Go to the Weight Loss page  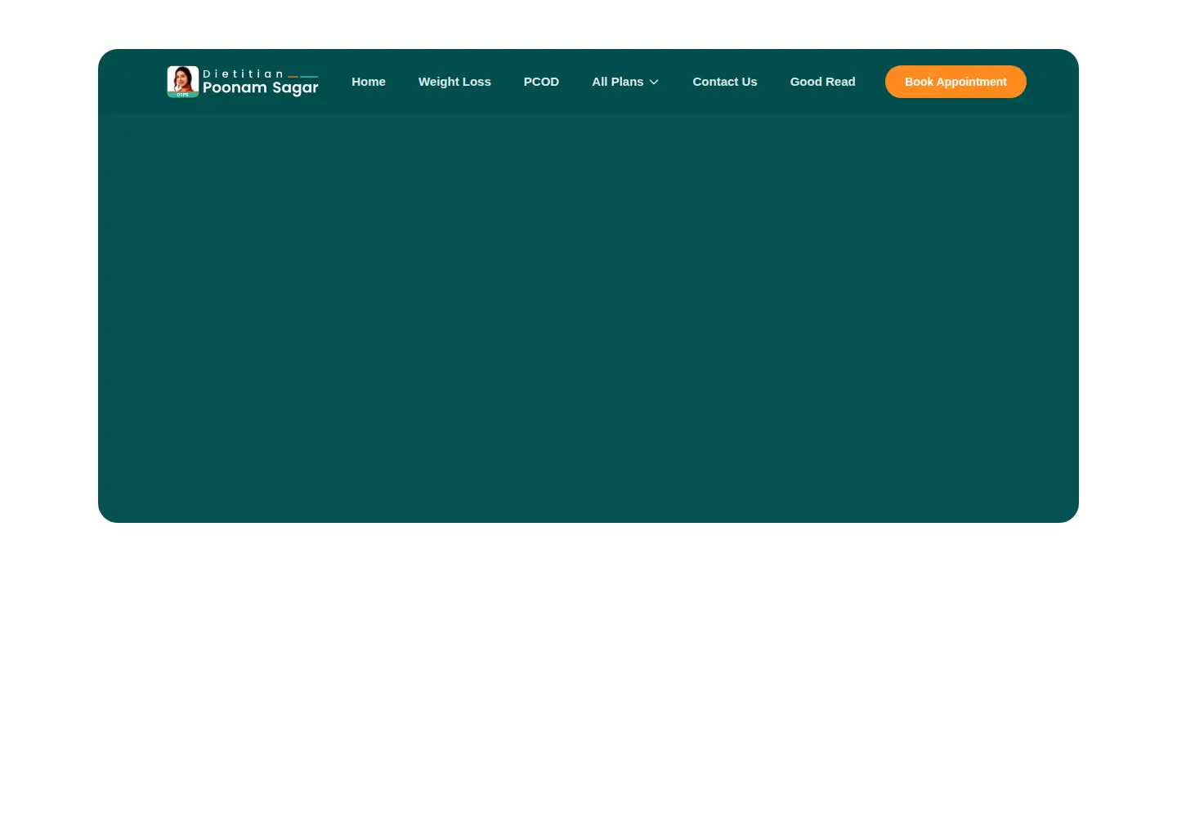coord(454,82)
